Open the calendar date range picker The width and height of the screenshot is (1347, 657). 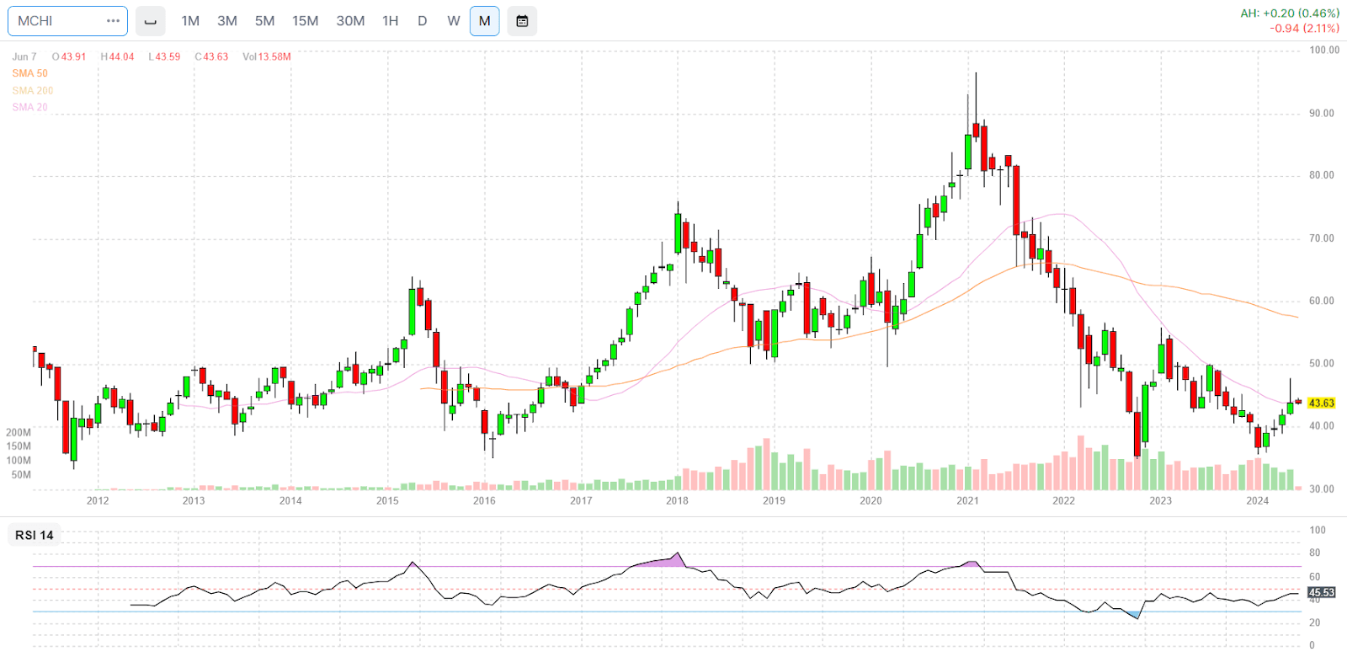point(522,21)
